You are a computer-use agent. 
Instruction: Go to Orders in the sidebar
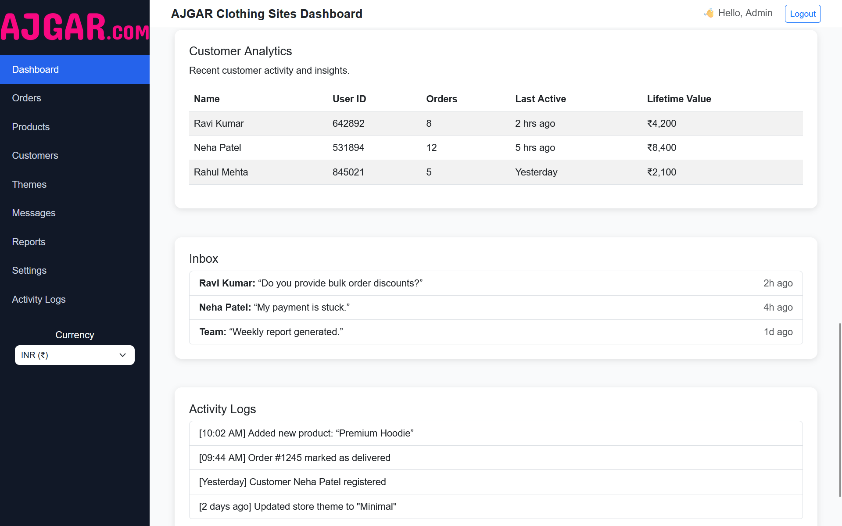27,98
